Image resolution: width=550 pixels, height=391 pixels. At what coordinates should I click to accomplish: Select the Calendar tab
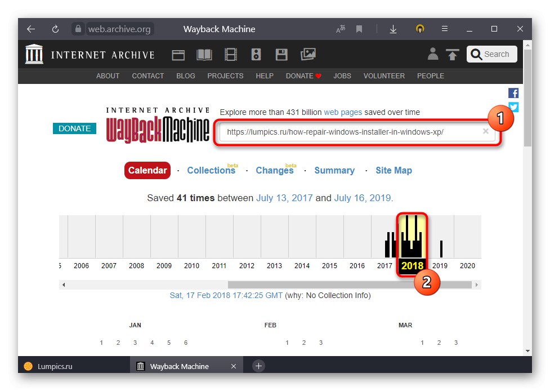(x=147, y=170)
